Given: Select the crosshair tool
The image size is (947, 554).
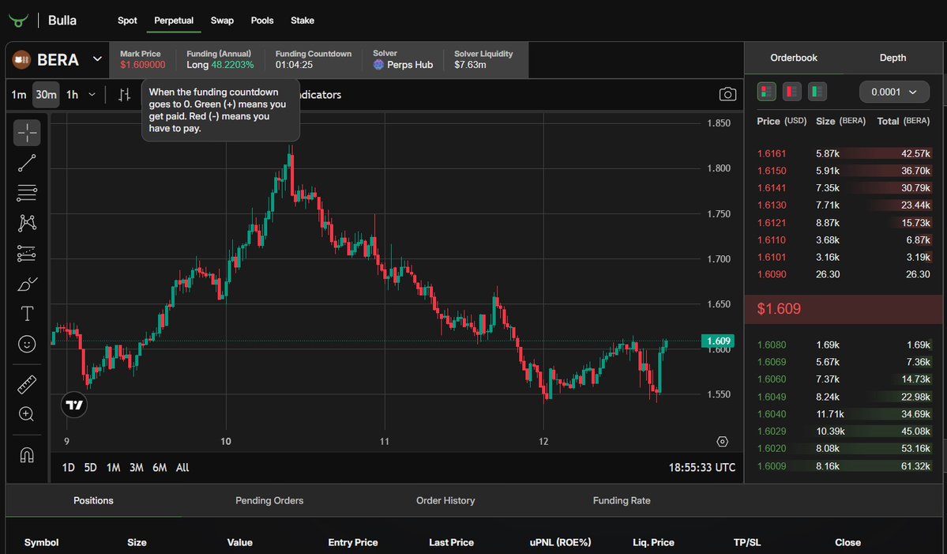Looking at the screenshot, I should click(27, 132).
